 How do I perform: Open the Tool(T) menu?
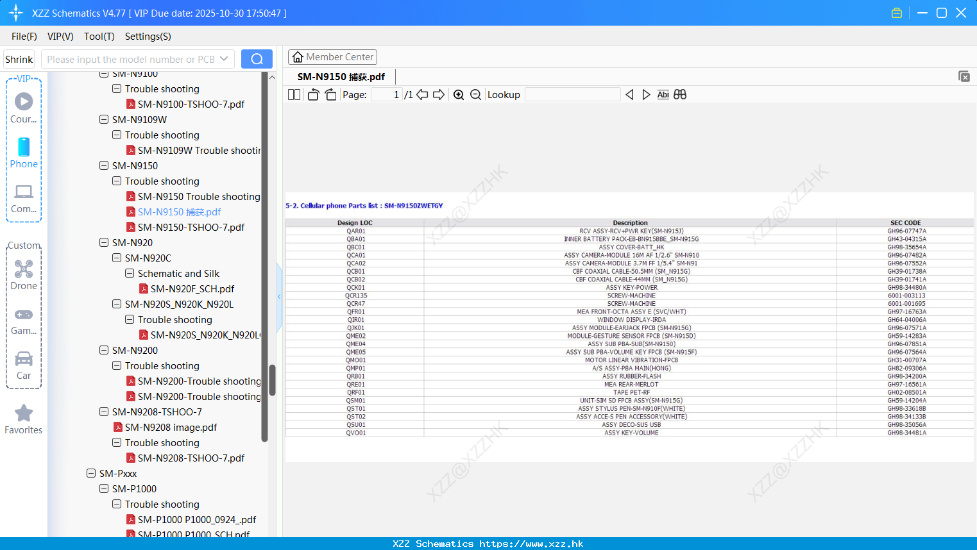(x=99, y=37)
